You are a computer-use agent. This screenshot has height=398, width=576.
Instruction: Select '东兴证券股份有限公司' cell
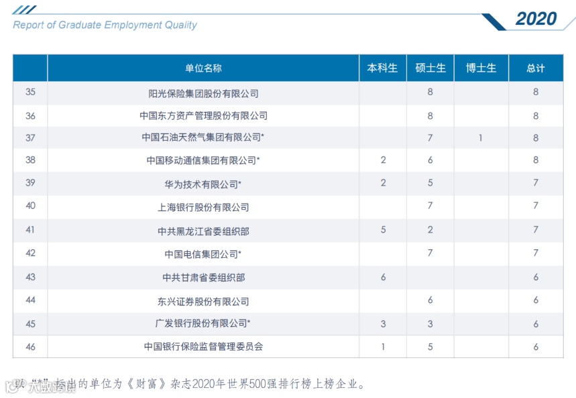tap(203, 302)
